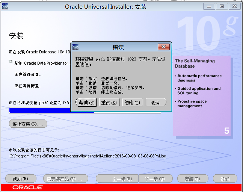Click the Retry (重试) button in error dialog
The image size is (243, 192).
pyautogui.click(x=109, y=102)
